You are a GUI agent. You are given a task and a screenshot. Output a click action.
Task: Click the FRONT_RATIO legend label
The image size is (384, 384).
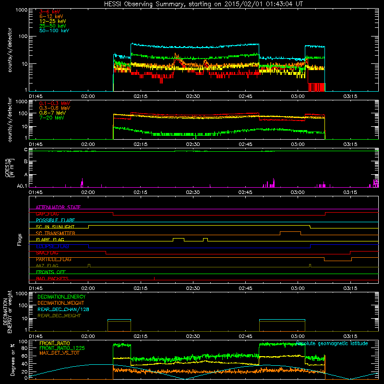55,343
